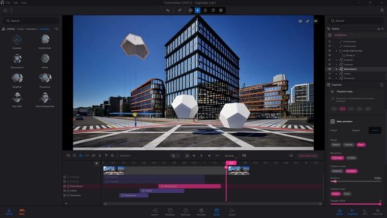Expand the Pressurize scene tree node
387x218 pixels.
pos(336,78)
